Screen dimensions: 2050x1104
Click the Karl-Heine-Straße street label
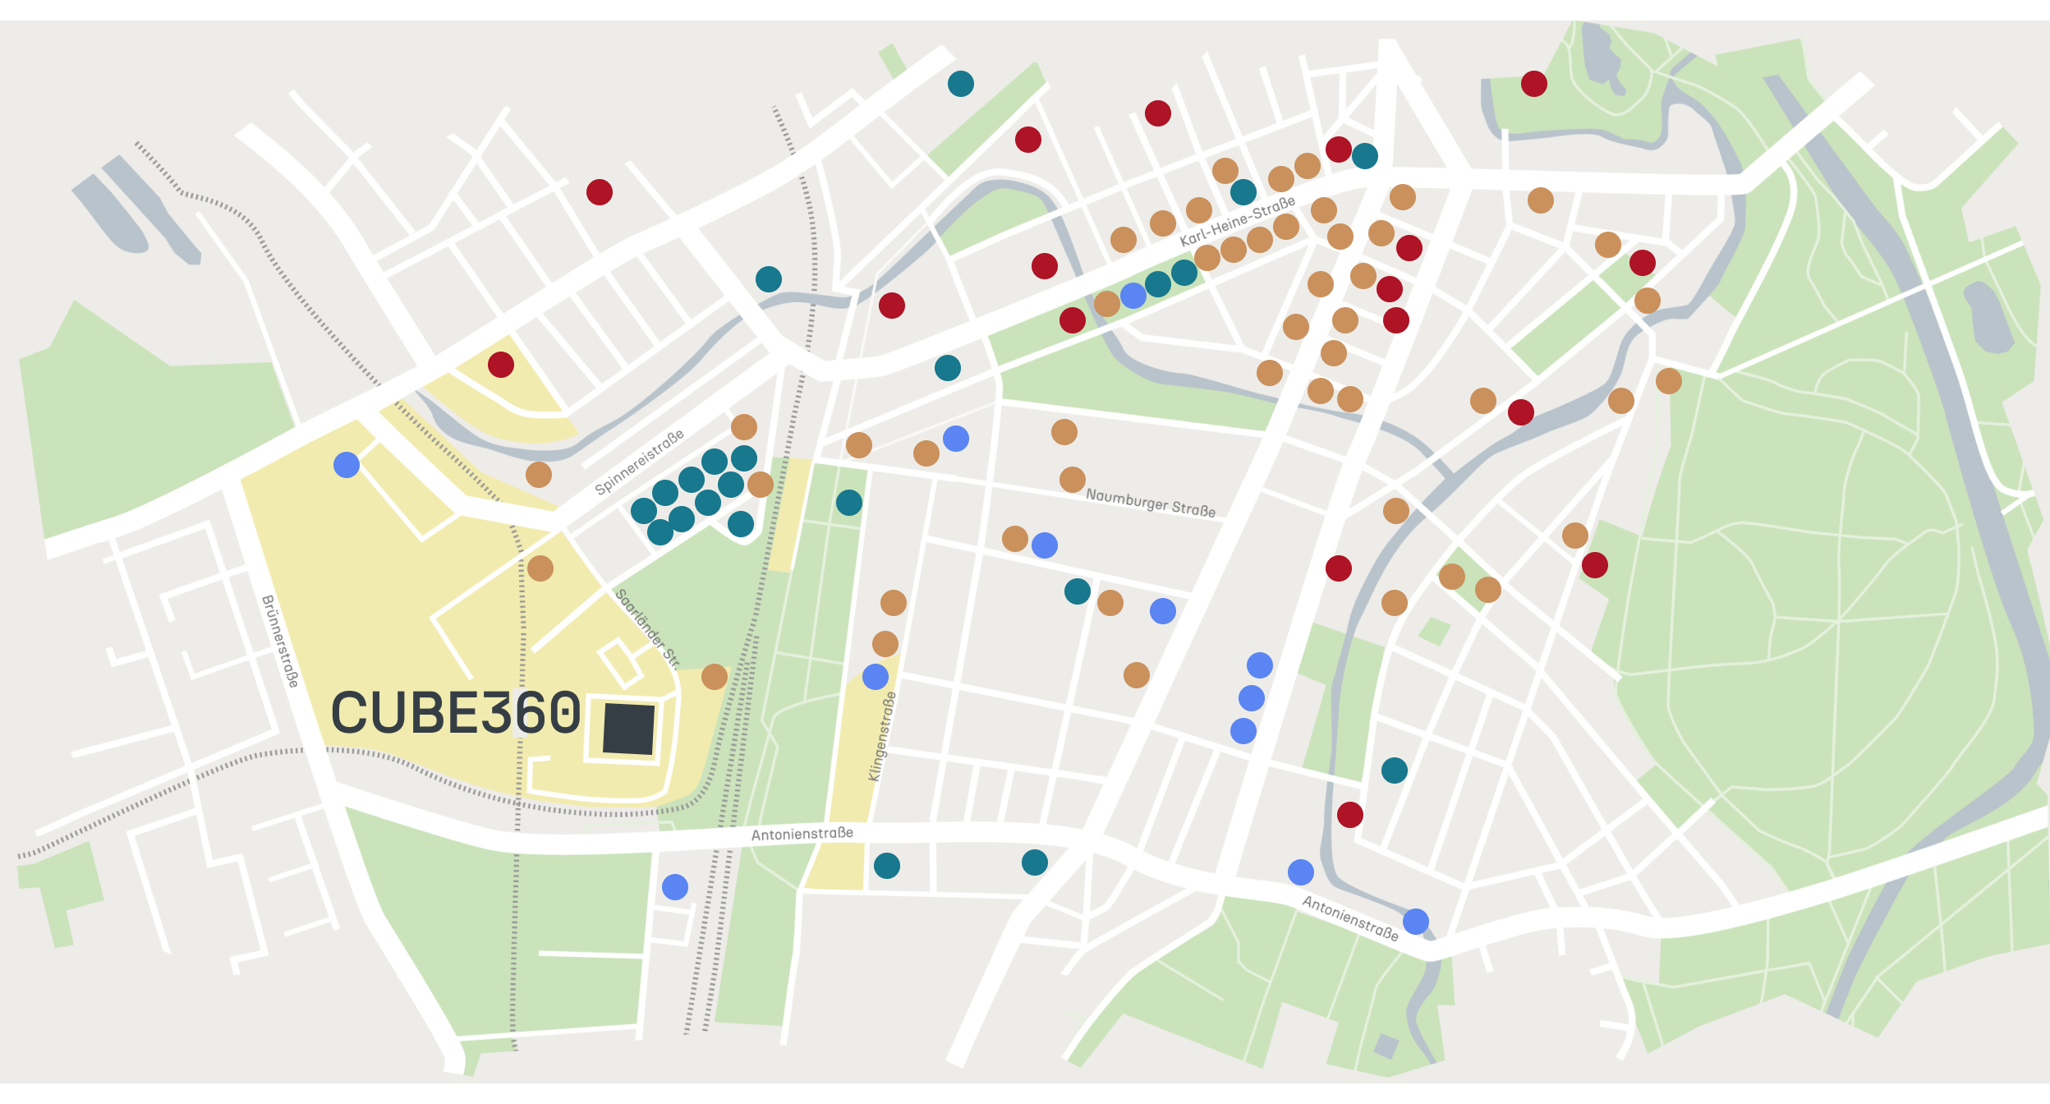click(1237, 222)
